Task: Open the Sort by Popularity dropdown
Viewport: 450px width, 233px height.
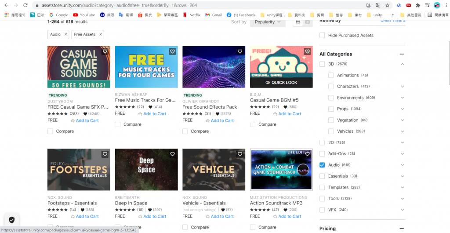Action: pyautogui.click(x=268, y=22)
